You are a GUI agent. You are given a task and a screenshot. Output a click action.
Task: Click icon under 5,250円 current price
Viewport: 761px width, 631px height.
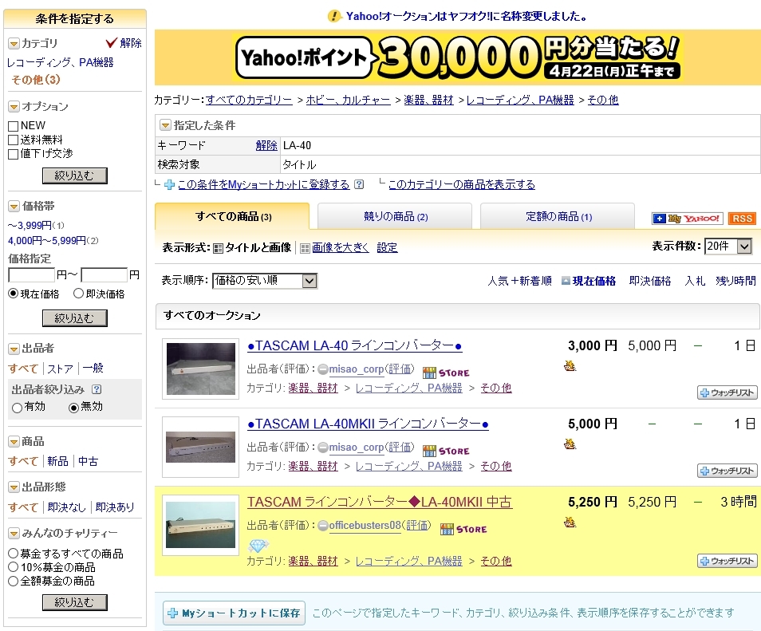(570, 523)
